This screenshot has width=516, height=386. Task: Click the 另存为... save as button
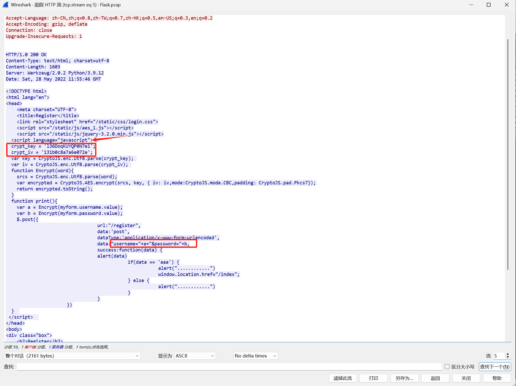(404, 378)
